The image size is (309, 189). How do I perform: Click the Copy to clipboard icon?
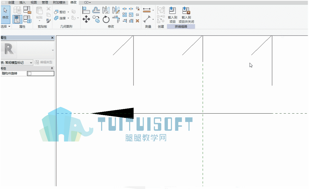pos(48,15)
